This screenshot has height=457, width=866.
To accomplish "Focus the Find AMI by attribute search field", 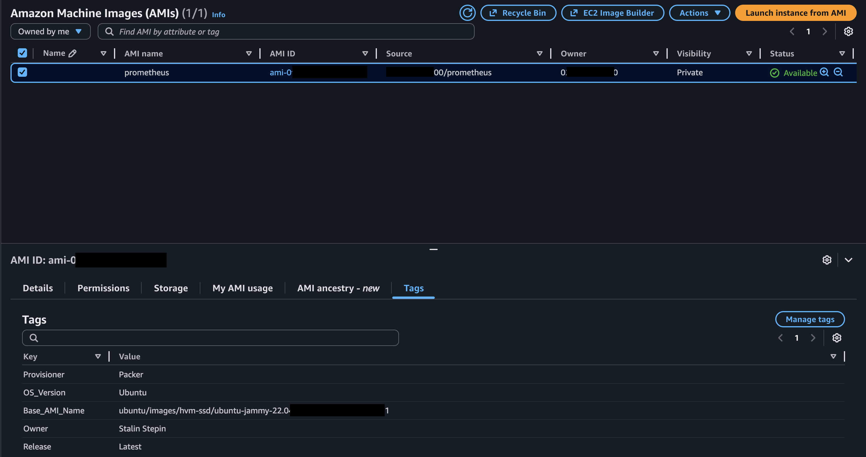I will tap(286, 32).
